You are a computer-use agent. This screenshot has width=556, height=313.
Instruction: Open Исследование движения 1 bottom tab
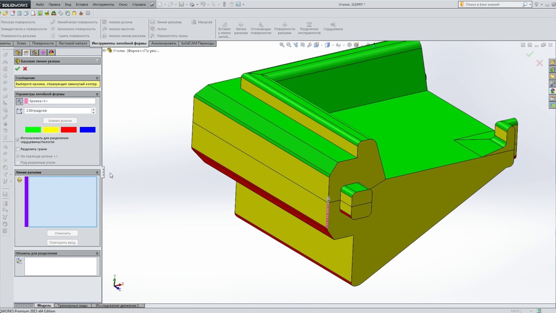117,306
